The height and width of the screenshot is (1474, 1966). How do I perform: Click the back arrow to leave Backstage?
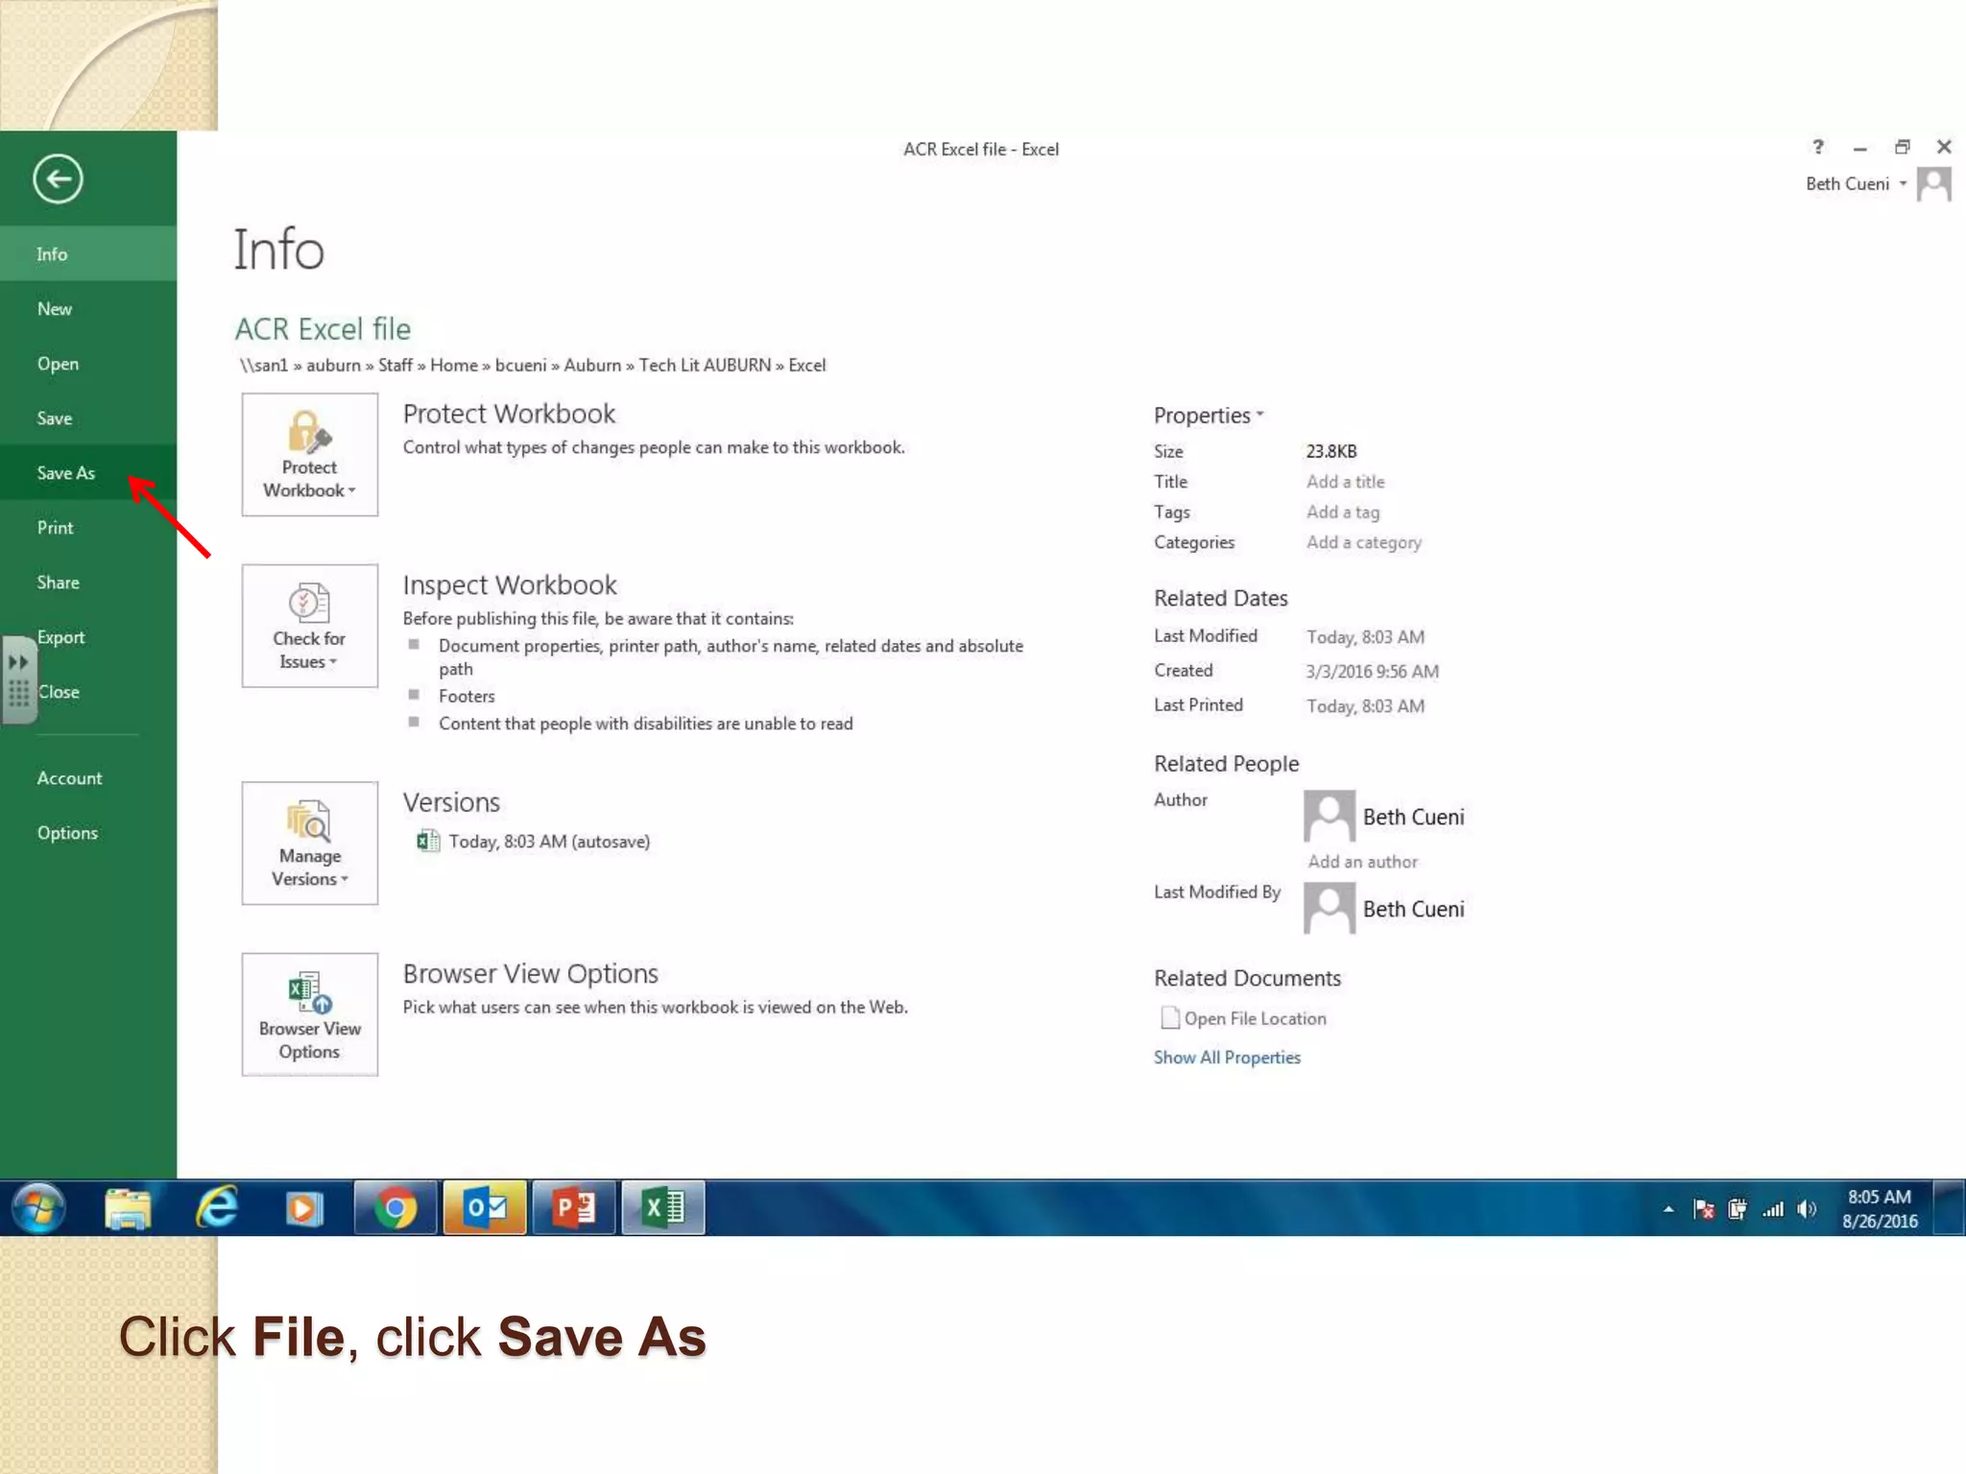coord(58,178)
